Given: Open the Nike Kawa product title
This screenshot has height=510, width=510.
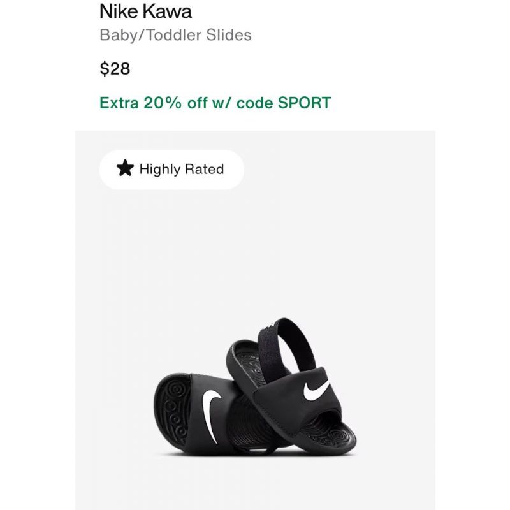Looking at the screenshot, I should coord(145,11).
